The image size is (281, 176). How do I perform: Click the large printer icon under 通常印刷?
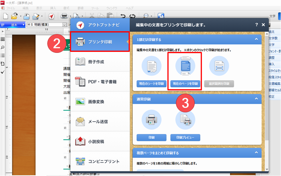(151, 120)
